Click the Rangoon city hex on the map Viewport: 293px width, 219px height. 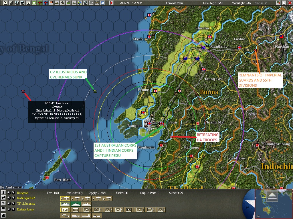[x=149, y=124]
